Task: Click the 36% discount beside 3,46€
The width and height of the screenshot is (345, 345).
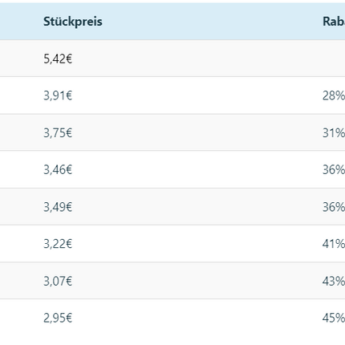Action: coord(334,169)
